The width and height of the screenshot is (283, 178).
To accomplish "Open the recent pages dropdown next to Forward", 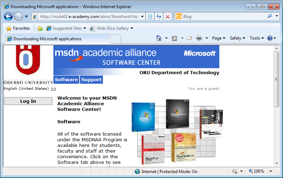I will point(26,17).
